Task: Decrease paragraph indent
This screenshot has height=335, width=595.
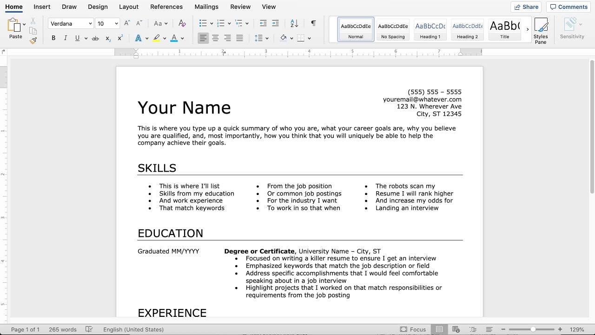Action: (263, 23)
